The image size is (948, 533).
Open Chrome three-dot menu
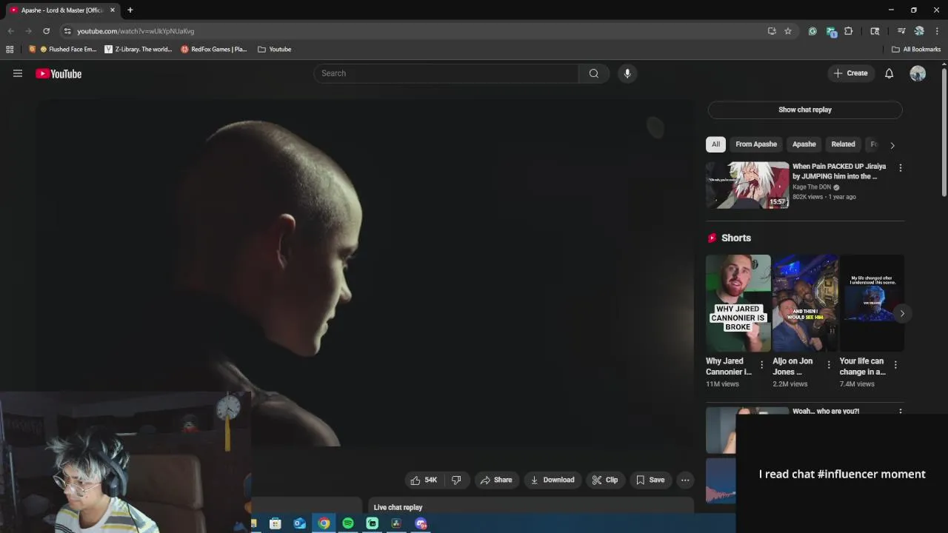(937, 31)
